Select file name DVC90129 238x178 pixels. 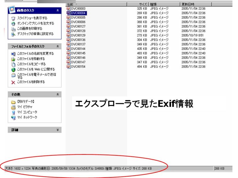tap(78, 35)
